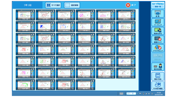
Task: Open the on-screen keyboard from the taskbar
Action: point(122,94)
